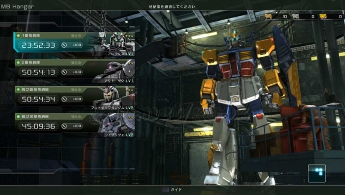Select the 戦功銀章格納庫 hangar header

35,90
